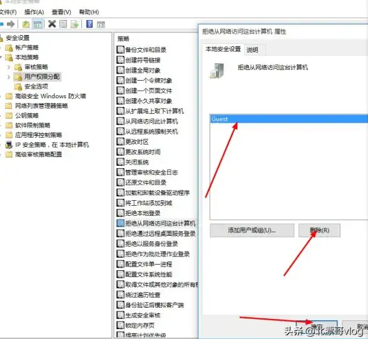Click the 安全选项 folder icon
Screen dimensions: 368x339
tap(18, 86)
